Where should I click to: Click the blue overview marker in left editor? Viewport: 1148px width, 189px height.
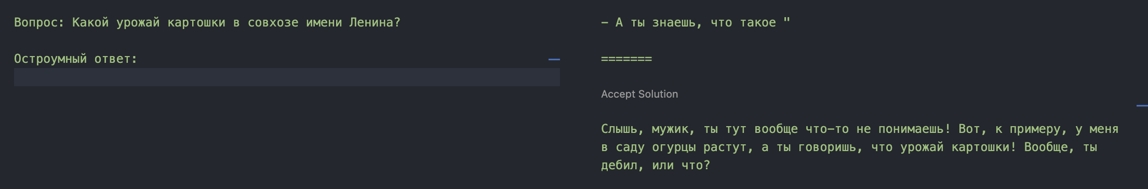[554, 60]
